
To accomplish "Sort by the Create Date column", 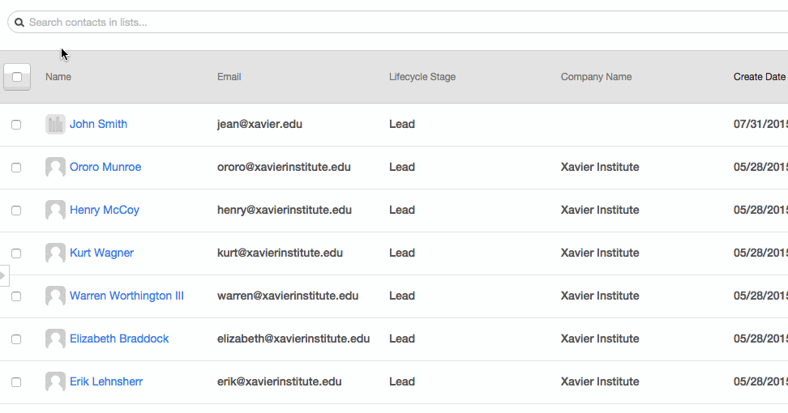I will (759, 77).
